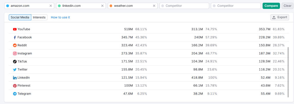Viewport: 294px width, 104px height.
Task: Click the Facebook logo icon
Action: [15, 37]
